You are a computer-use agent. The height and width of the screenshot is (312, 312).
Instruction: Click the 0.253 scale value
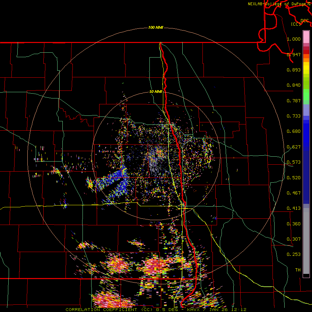(294, 254)
